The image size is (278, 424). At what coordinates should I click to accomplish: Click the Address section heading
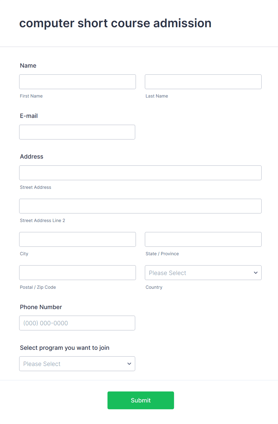[31, 156]
